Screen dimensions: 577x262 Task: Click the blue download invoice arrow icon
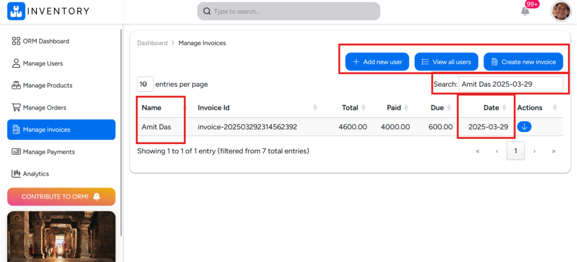[x=525, y=127]
